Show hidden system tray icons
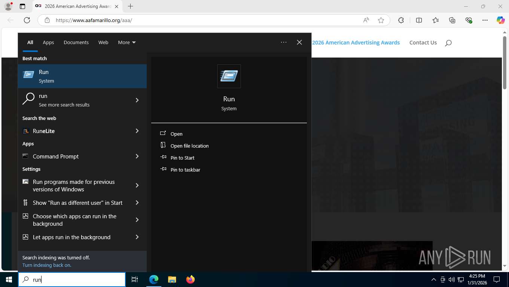 click(x=434, y=280)
